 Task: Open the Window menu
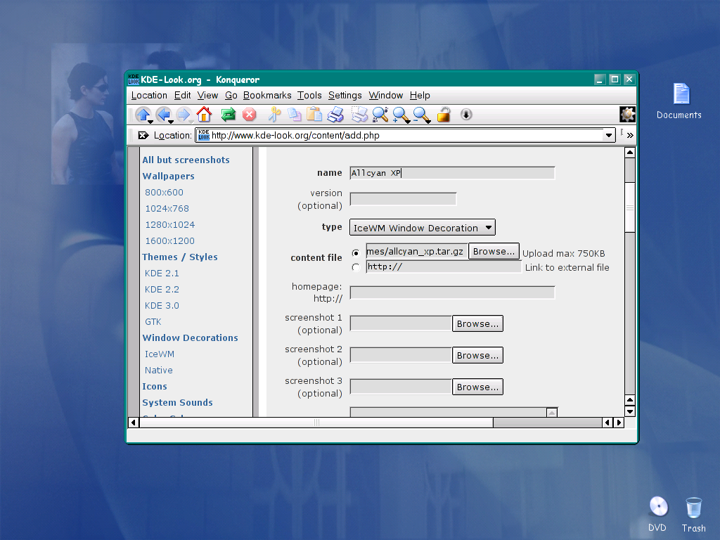click(x=386, y=96)
